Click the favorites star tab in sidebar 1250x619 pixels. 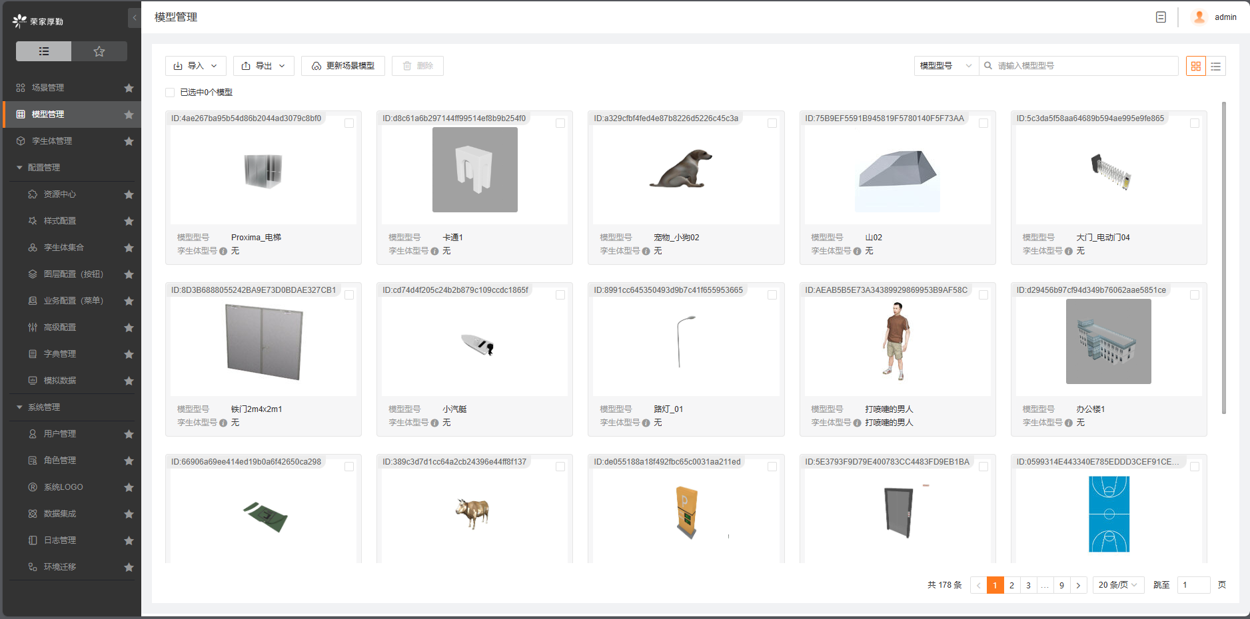click(99, 51)
